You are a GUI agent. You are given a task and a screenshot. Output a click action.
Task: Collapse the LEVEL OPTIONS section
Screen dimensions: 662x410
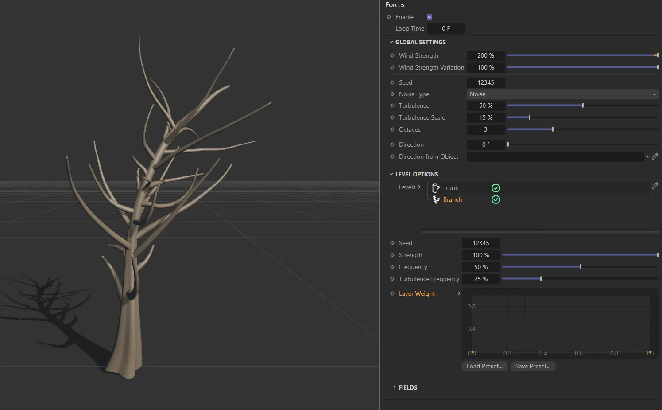click(x=391, y=174)
